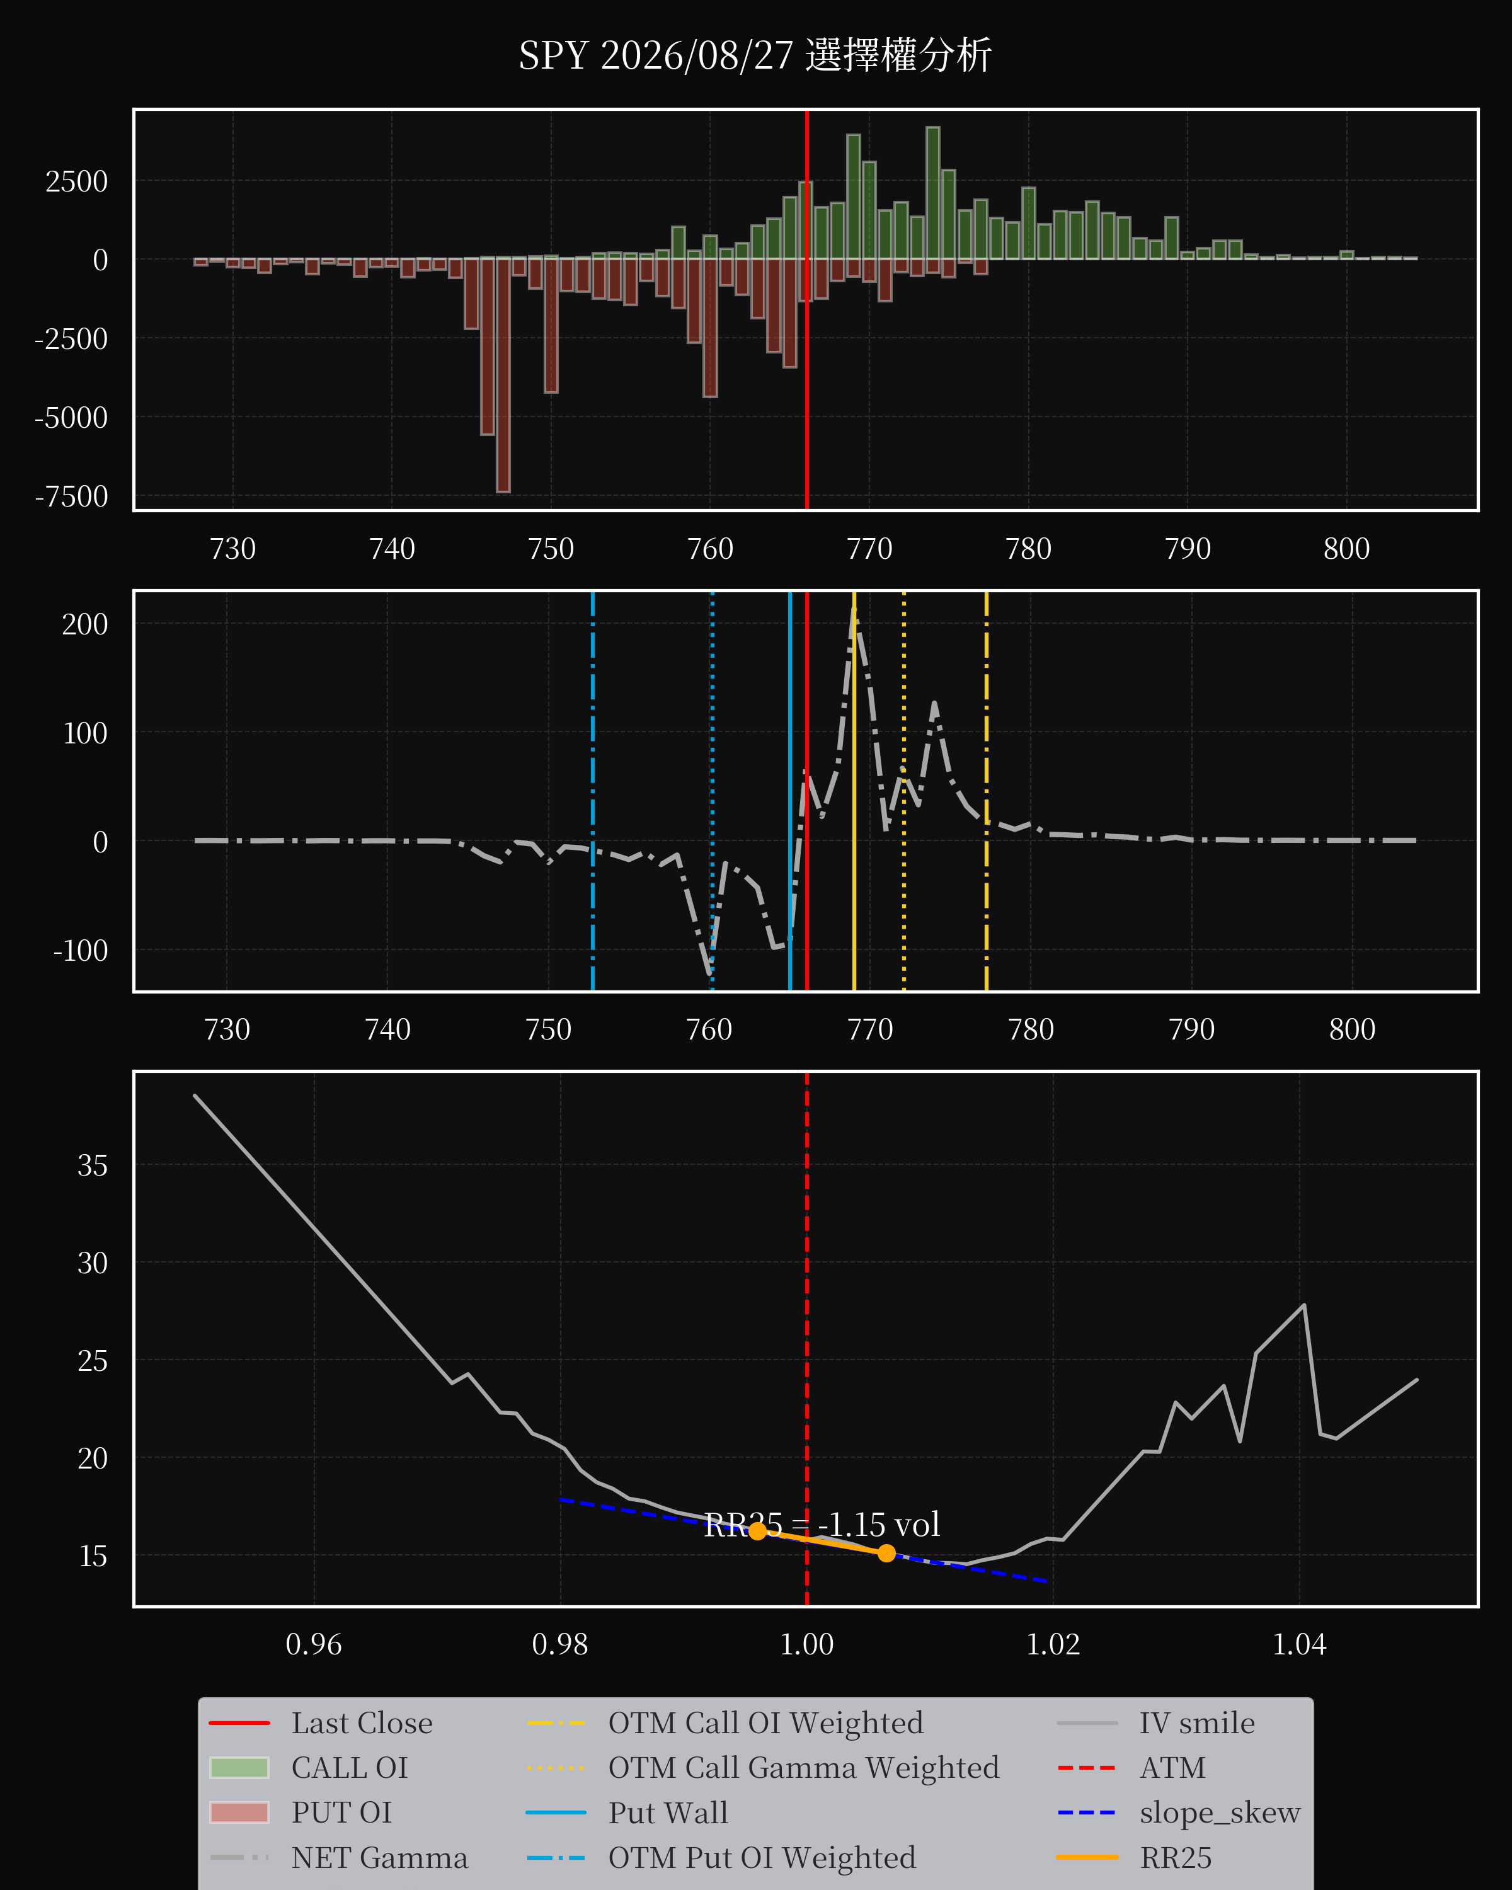Image resolution: width=1512 pixels, height=1890 pixels.
Task: Click the chart title SPY 2026/08/27 選擇權分析
Action: (755, 55)
